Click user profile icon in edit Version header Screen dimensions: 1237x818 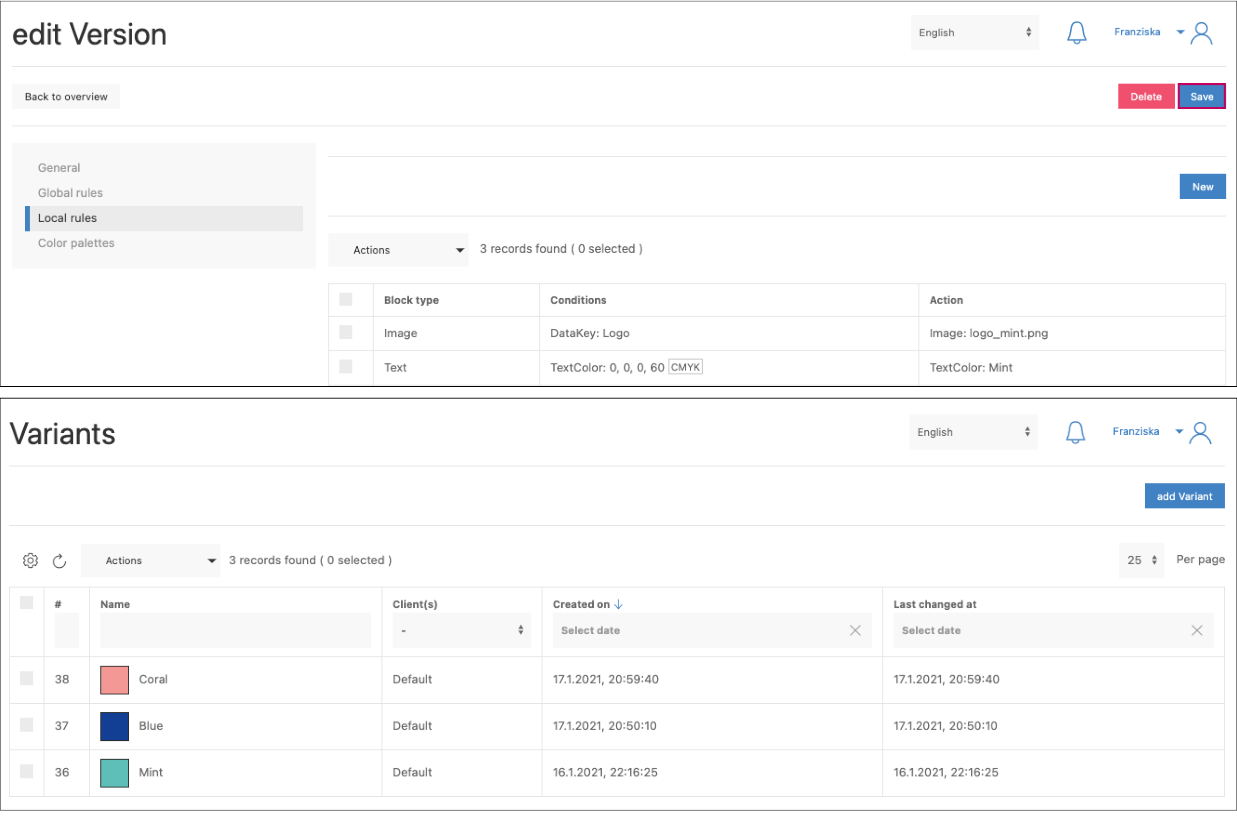(1201, 34)
